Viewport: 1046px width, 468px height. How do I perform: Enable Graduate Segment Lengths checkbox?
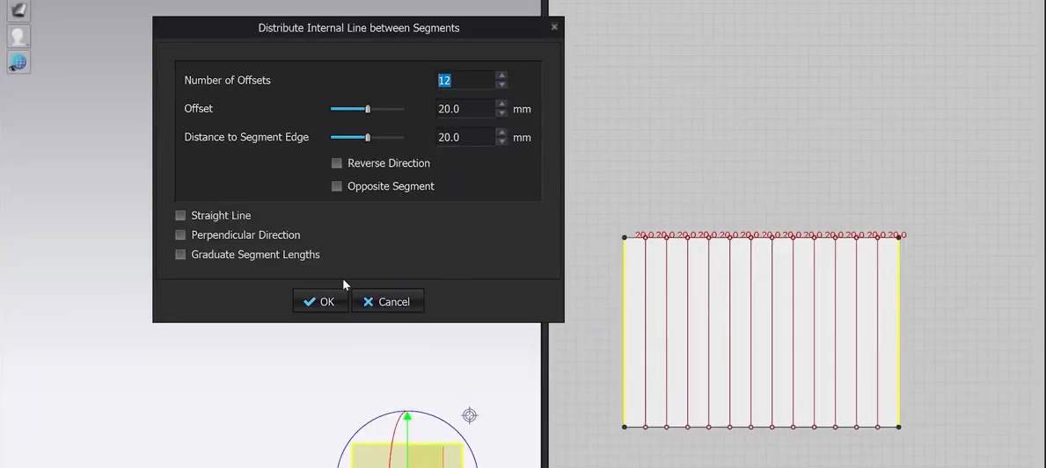(x=180, y=255)
